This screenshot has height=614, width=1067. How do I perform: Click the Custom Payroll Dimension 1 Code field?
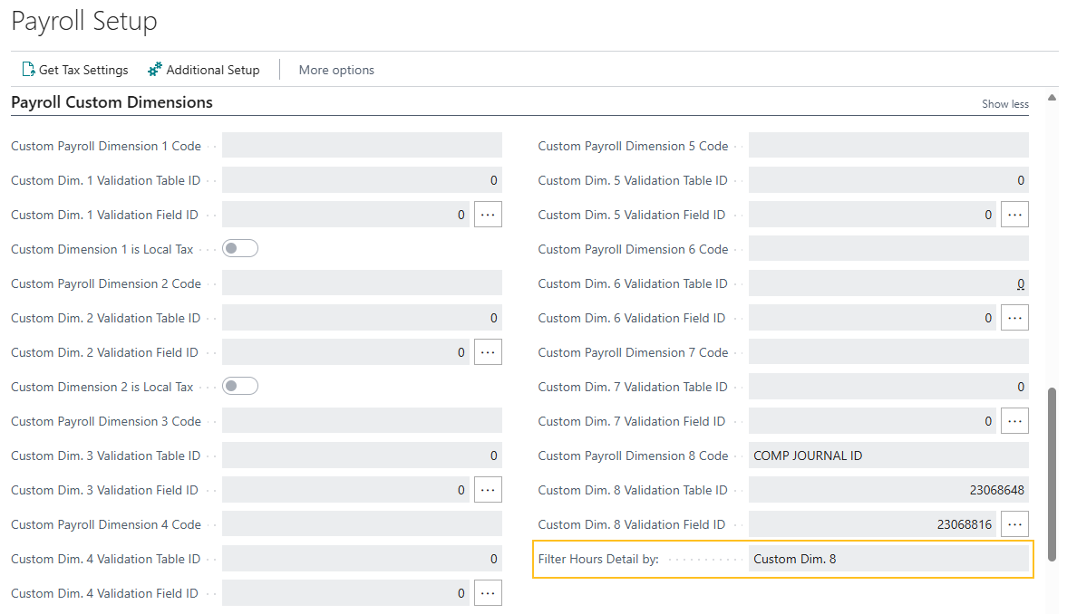(362, 145)
